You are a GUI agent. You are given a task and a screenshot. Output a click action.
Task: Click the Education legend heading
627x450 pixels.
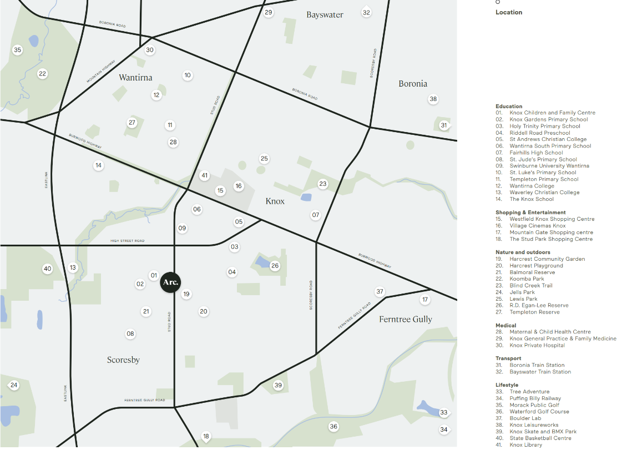point(509,107)
